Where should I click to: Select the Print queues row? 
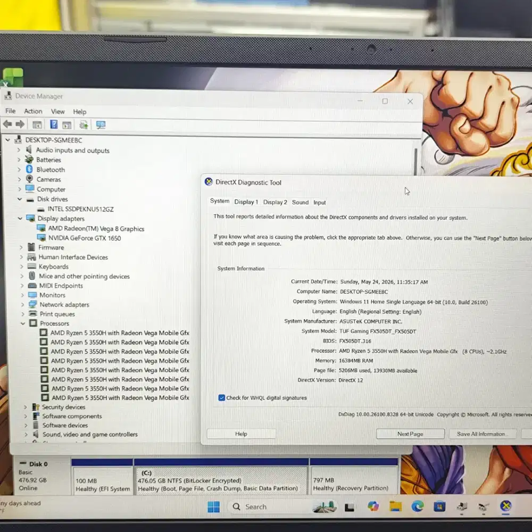click(57, 314)
